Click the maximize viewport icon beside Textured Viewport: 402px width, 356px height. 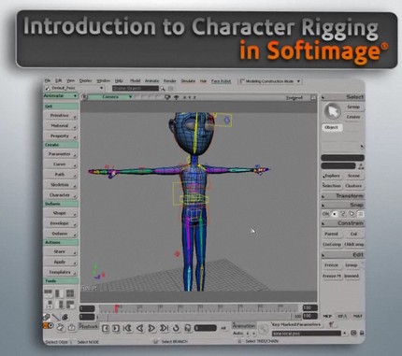313,98
